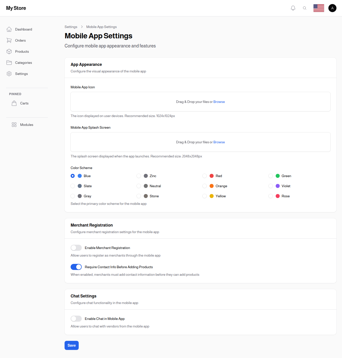Disable Require Contact Info Before Adding Products

point(76,267)
